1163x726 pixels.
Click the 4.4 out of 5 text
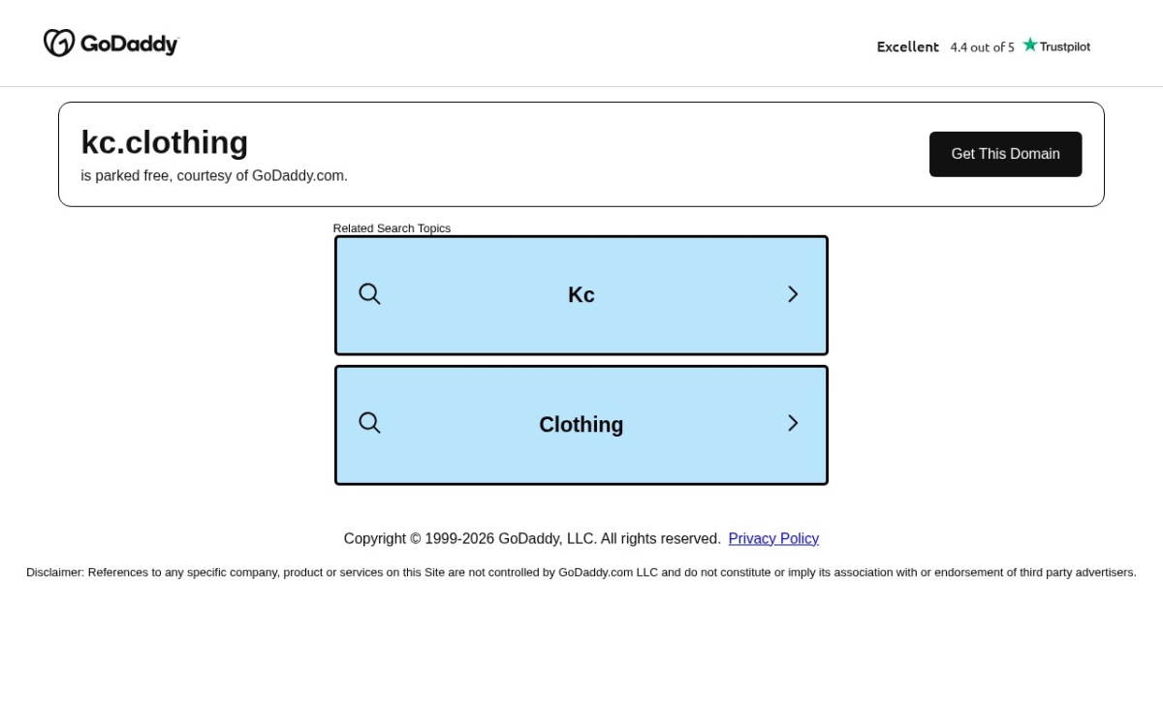pos(982,46)
